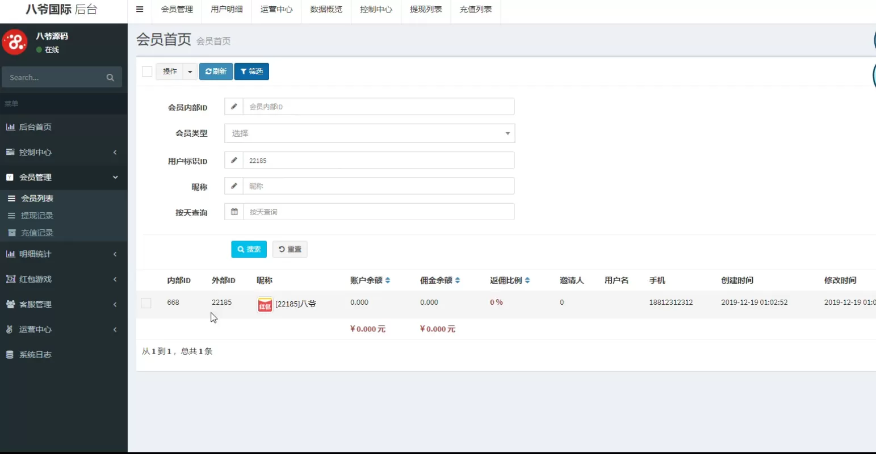Screen dimensions: 876x454
Task: Click the blue 搜索 search button
Action: (x=249, y=249)
